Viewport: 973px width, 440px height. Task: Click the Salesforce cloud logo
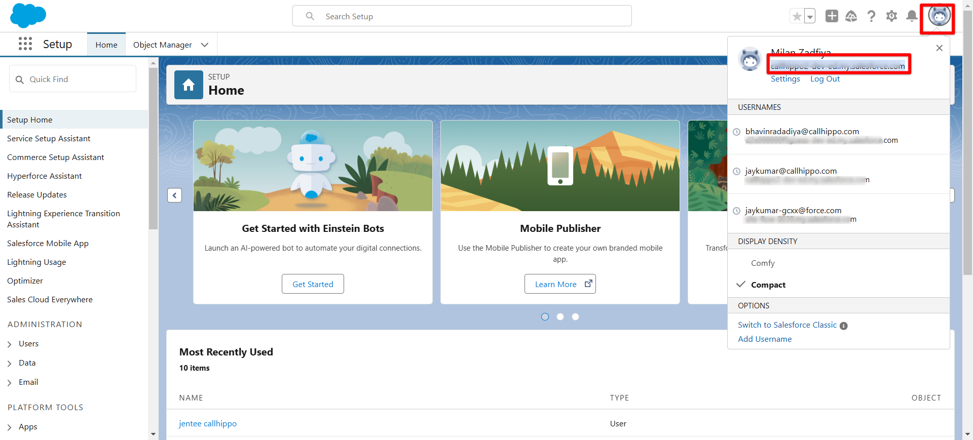[28, 15]
